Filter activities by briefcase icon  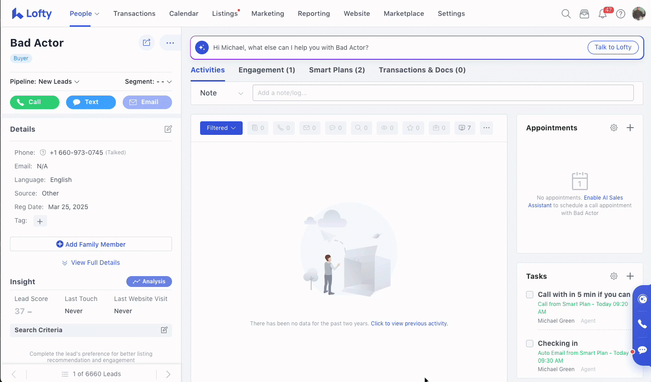point(439,128)
